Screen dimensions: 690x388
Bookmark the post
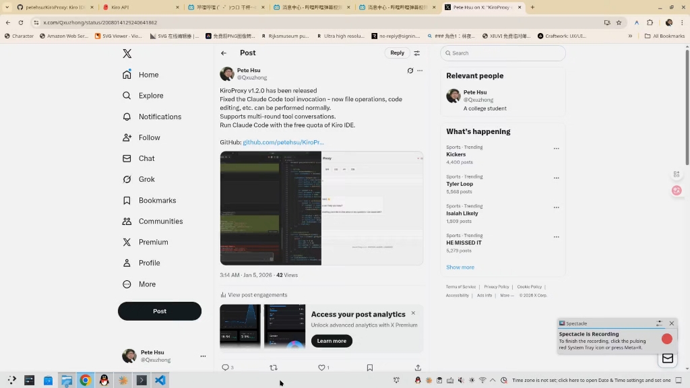tap(370, 367)
